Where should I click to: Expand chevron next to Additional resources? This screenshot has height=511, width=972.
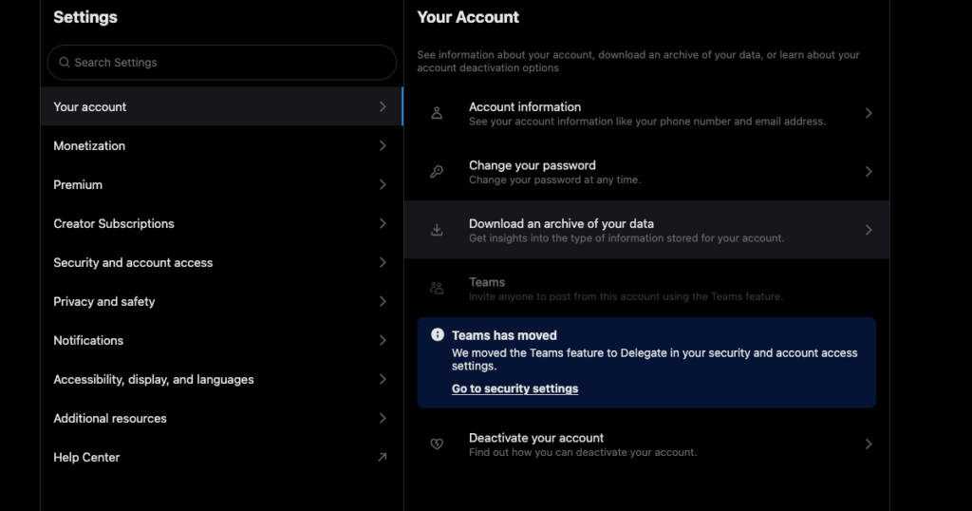(x=383, y=419)
